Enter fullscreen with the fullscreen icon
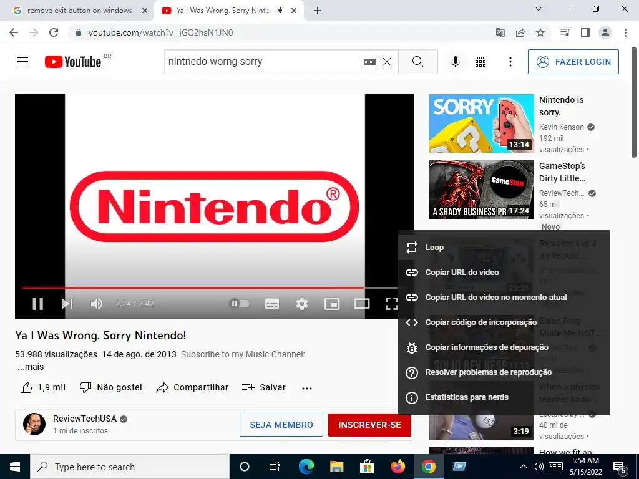 click(392, 304)
